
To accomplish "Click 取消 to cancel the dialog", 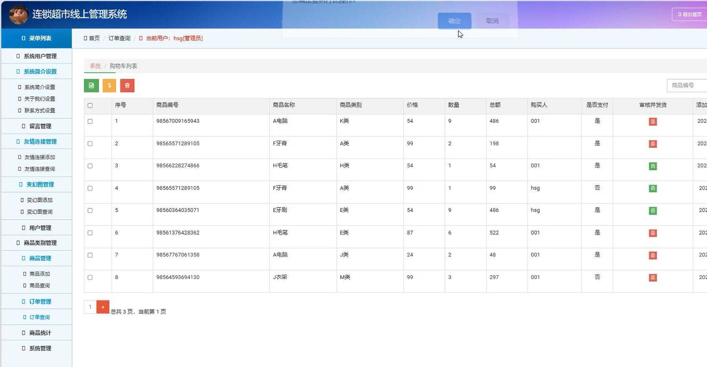I will click(x=492, y=21).
